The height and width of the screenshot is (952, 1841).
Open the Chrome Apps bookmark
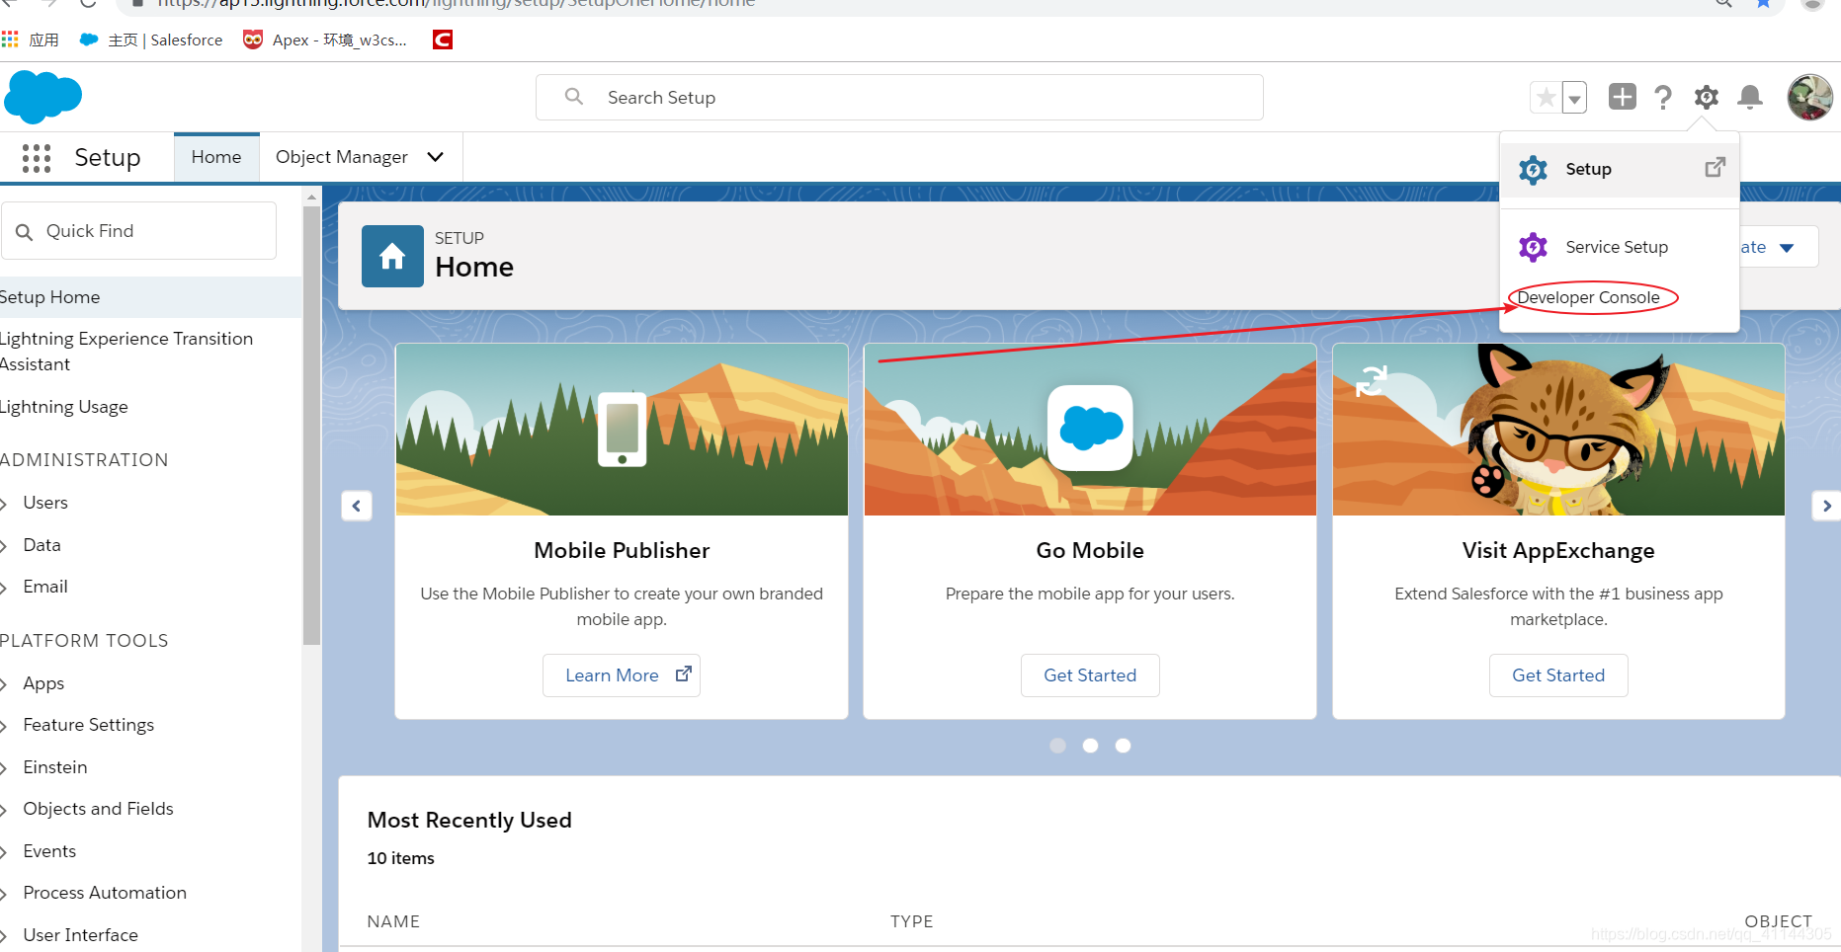(31, 40)
